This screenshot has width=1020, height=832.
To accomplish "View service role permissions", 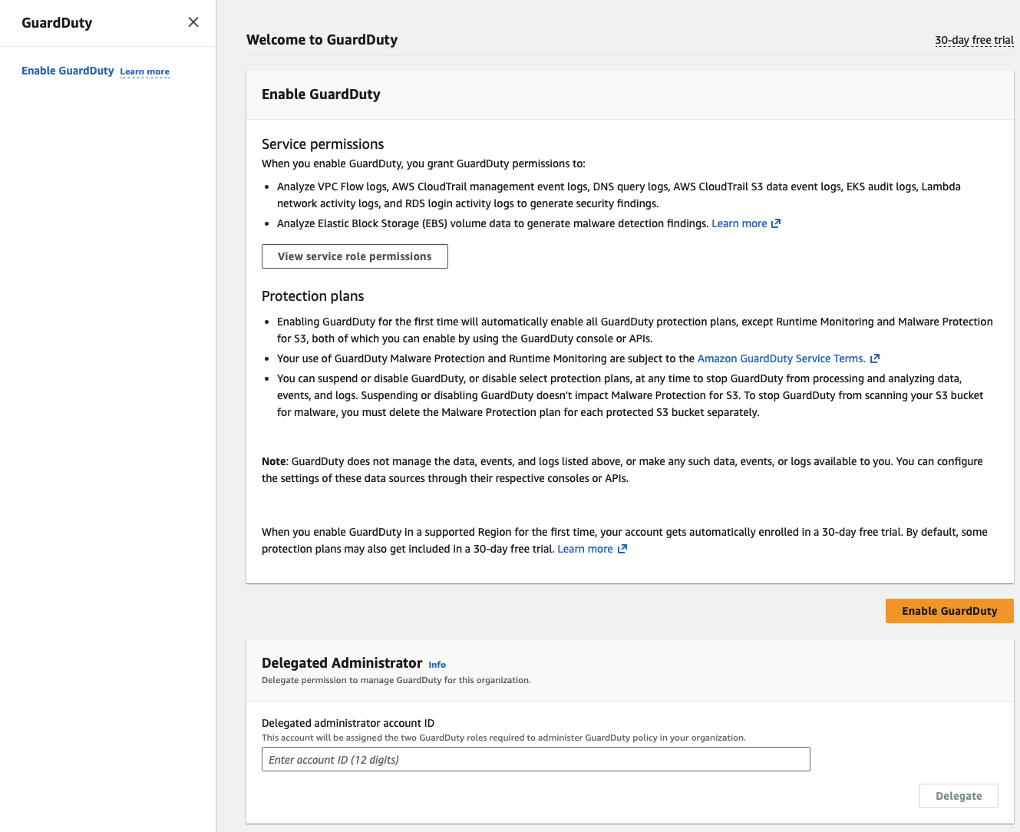I will 355,256.
